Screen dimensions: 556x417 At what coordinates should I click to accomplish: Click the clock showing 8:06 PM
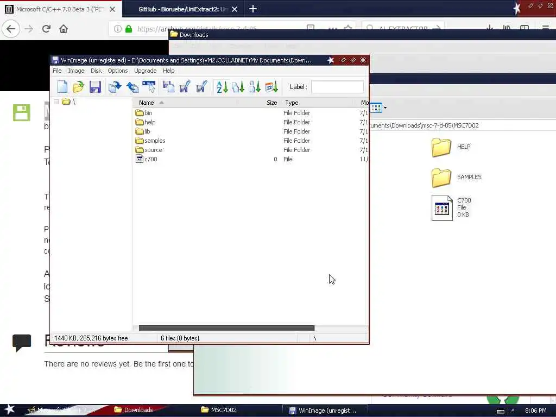pos(535,410)
